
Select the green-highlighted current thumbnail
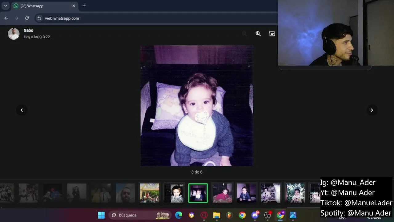pyautogui.click(x=198, y=193)
